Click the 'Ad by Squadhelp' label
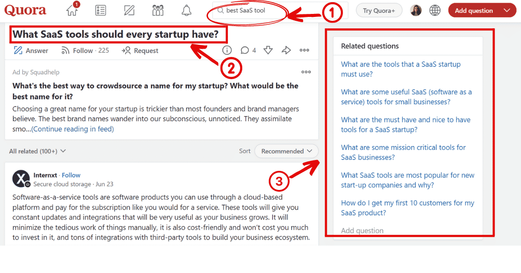 36,72
